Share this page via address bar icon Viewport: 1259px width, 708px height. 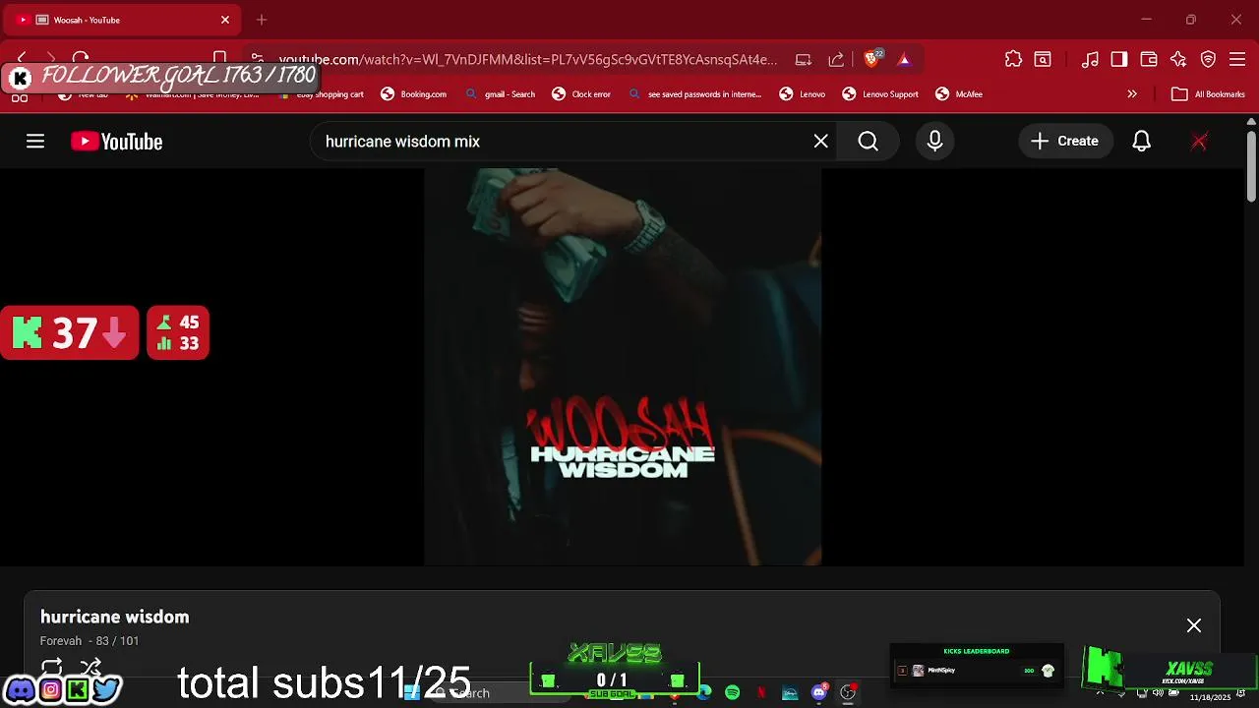tap(836, 59)
